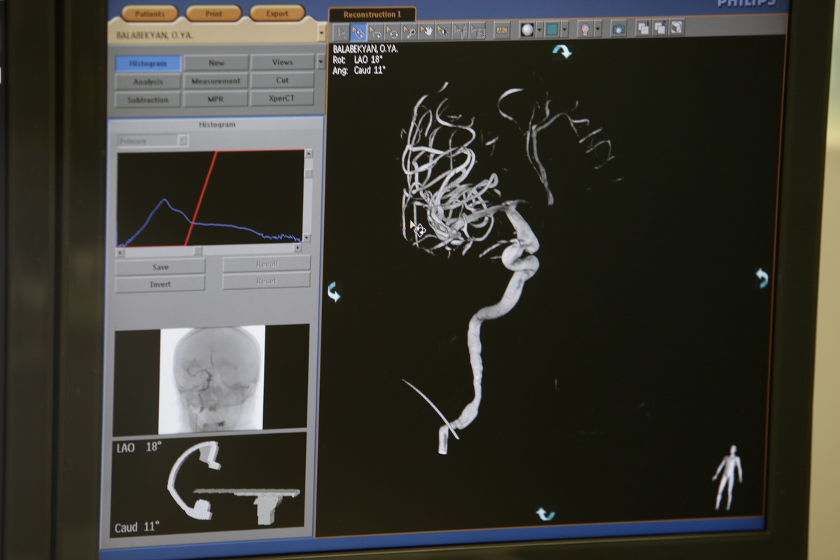
Task: Toggle the ABC annotation text button
Action: 502,31
